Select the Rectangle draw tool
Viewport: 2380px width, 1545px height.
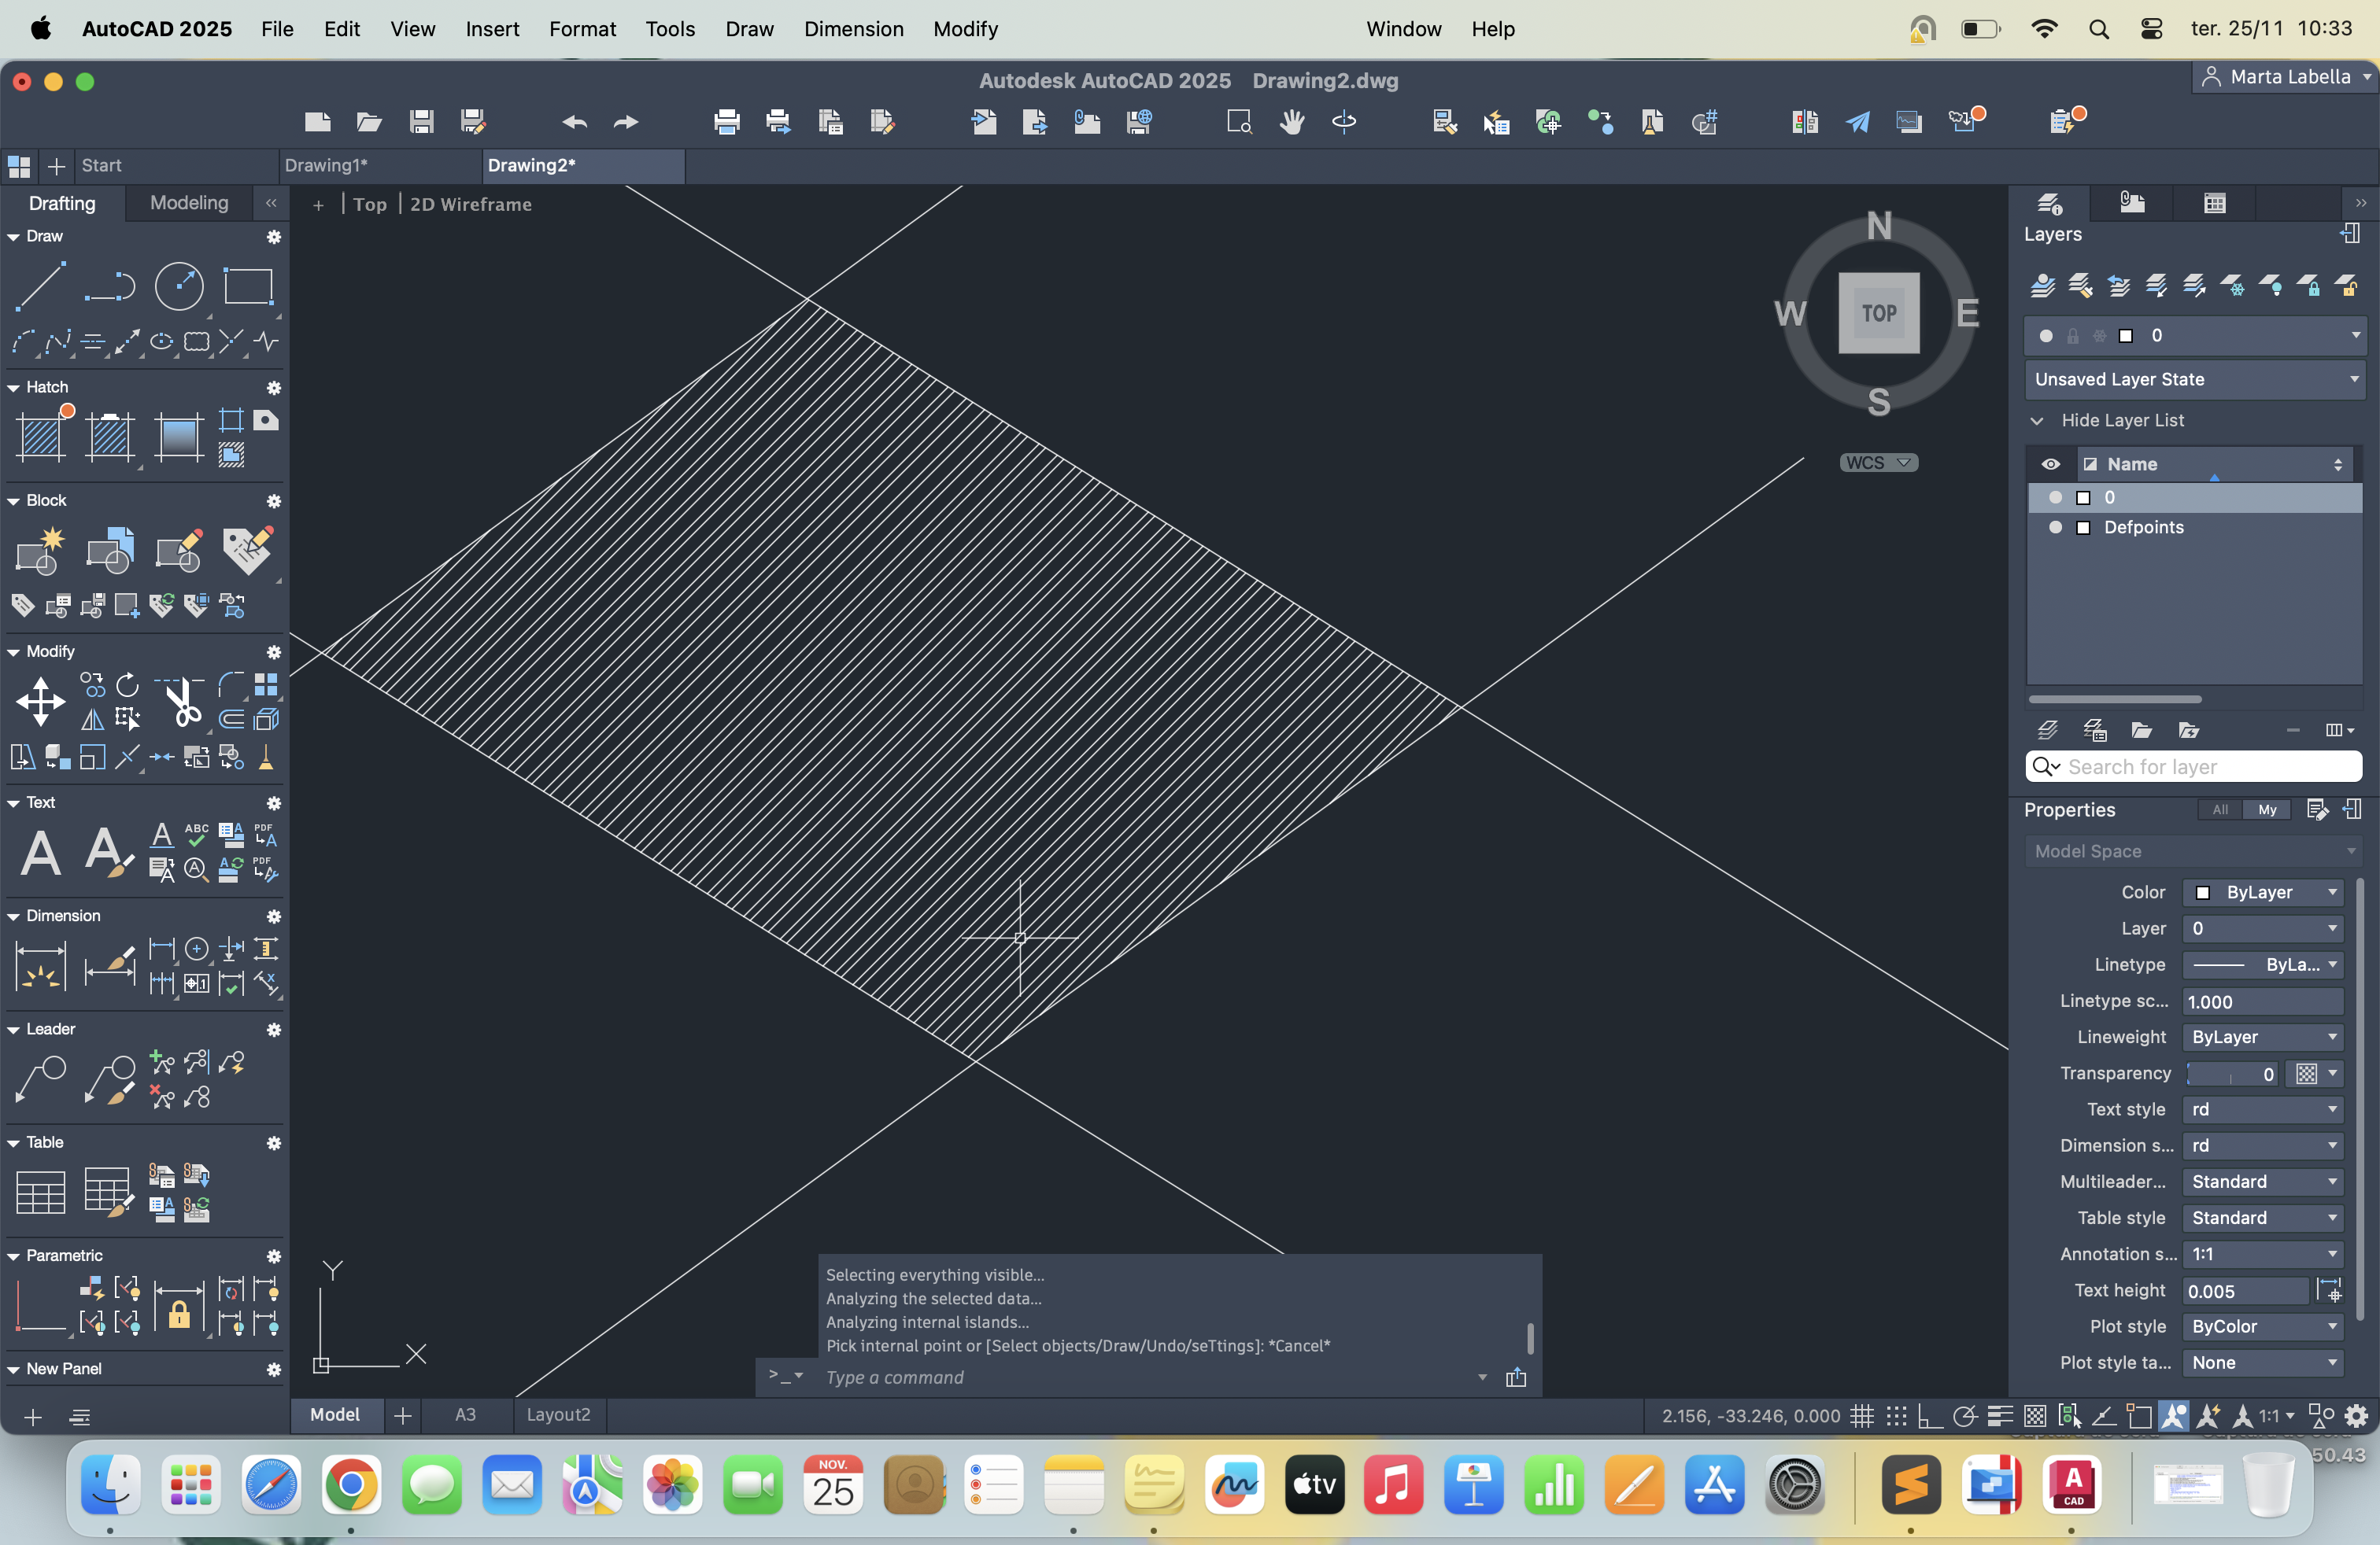(x=247, y=286)
